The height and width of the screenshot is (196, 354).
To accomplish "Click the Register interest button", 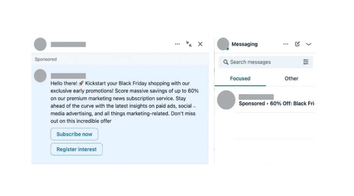I will pos(76,149).
